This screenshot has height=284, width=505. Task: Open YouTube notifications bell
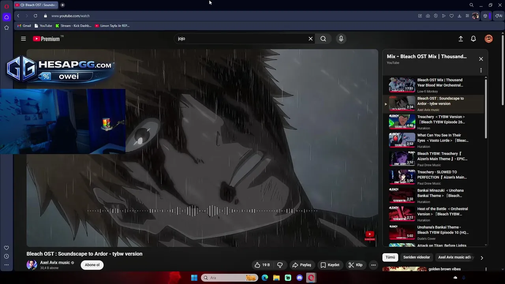(473, 39)
